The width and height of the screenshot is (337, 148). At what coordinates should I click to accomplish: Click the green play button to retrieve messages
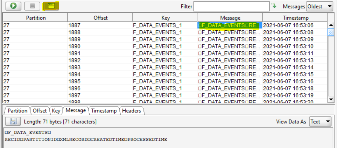tap(13, 6)
